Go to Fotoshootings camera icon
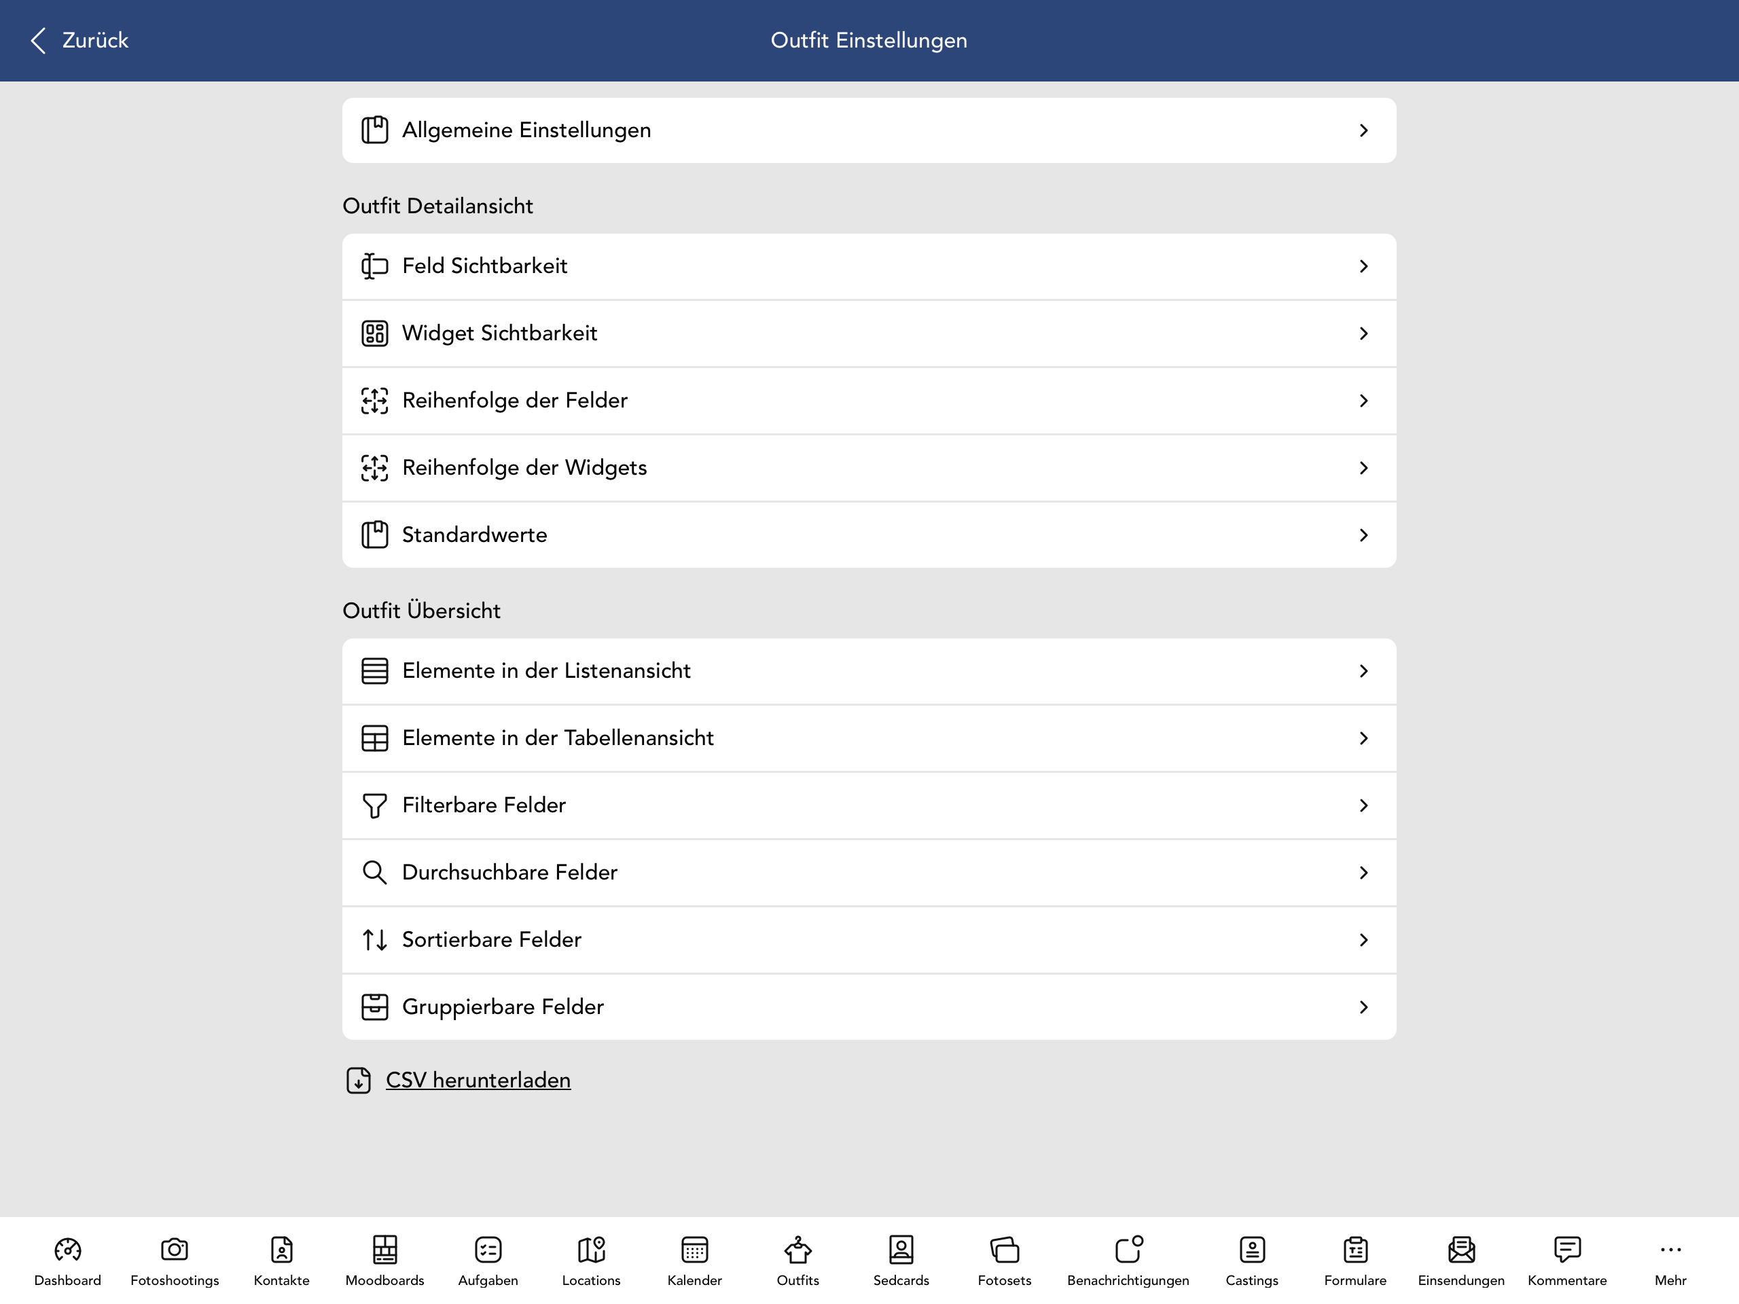Image resolution: width=1739 pixels, height=1304 pixels. [175, 1250]
